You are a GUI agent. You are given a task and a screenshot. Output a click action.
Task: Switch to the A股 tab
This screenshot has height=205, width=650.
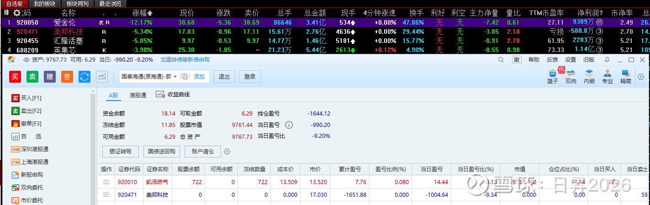[x=113, y=95]
